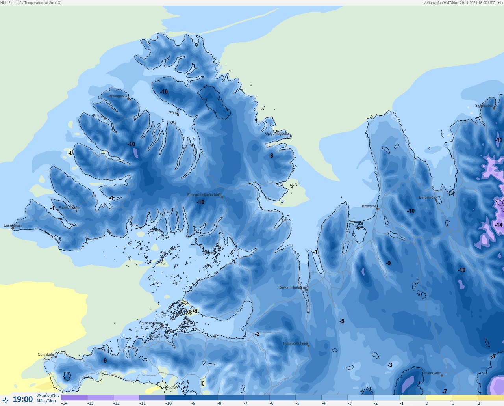Click the Veðurstofan compass logo icon
The image size is (504, 406).
tap(6, 400)
